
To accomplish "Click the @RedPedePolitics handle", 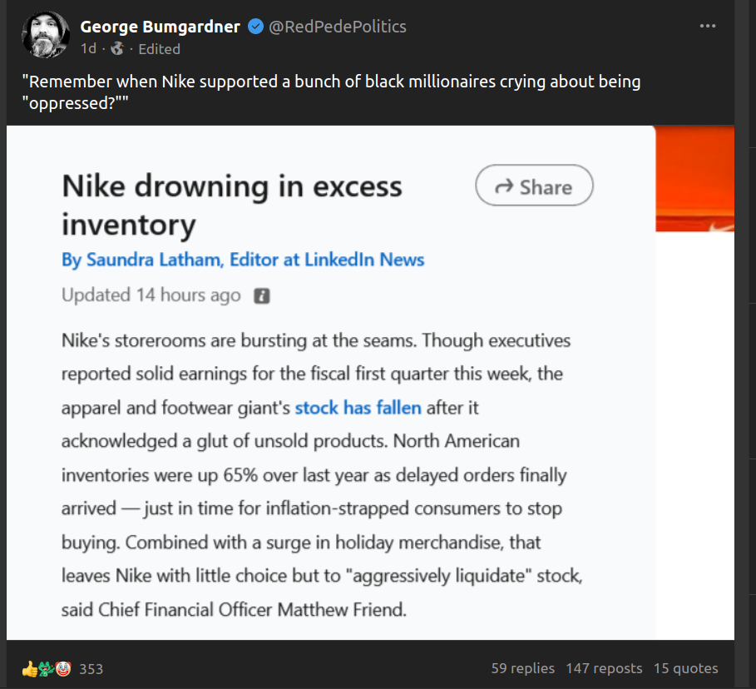I will pos(338,27).
